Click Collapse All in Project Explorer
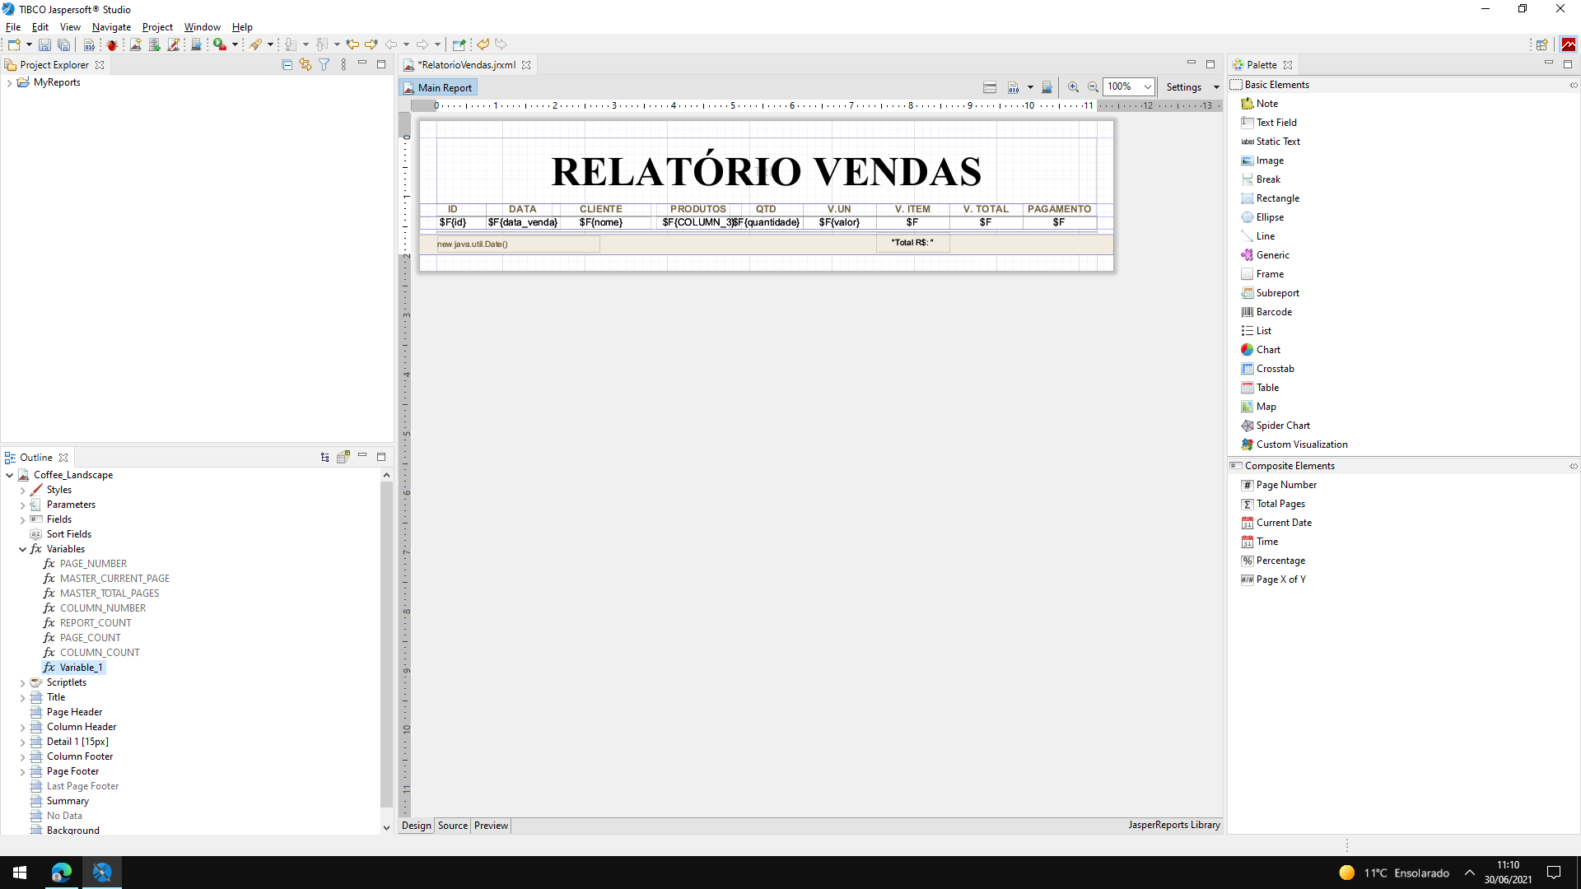This screenshot has width=1581, height=889. pyautogui.click(x=287, y=64)
